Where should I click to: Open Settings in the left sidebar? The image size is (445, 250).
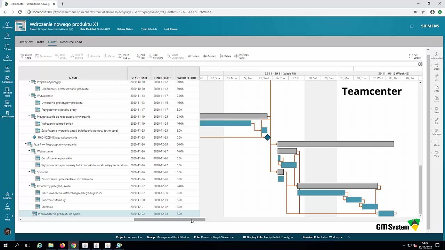[x=7, y=196]
